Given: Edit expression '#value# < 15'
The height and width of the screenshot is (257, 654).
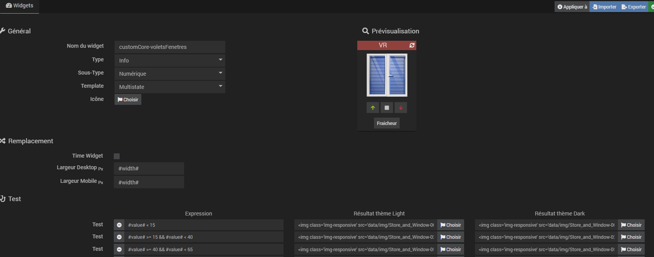Looking at the screenshot, I should tap(204, 225).
